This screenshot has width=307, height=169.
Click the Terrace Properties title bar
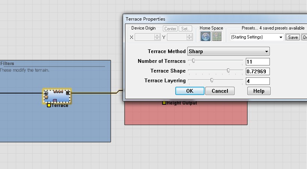[x=215, y=19]
